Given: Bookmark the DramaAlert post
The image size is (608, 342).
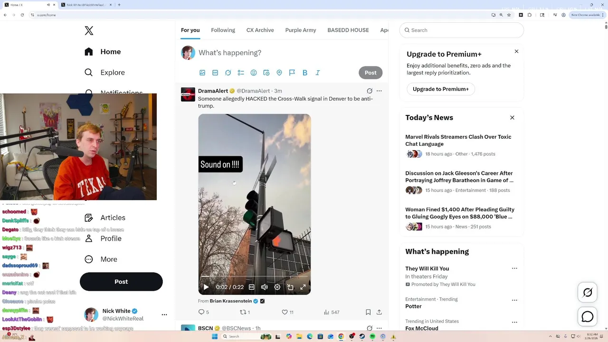Looking at the screenshot, I should 368,312.
